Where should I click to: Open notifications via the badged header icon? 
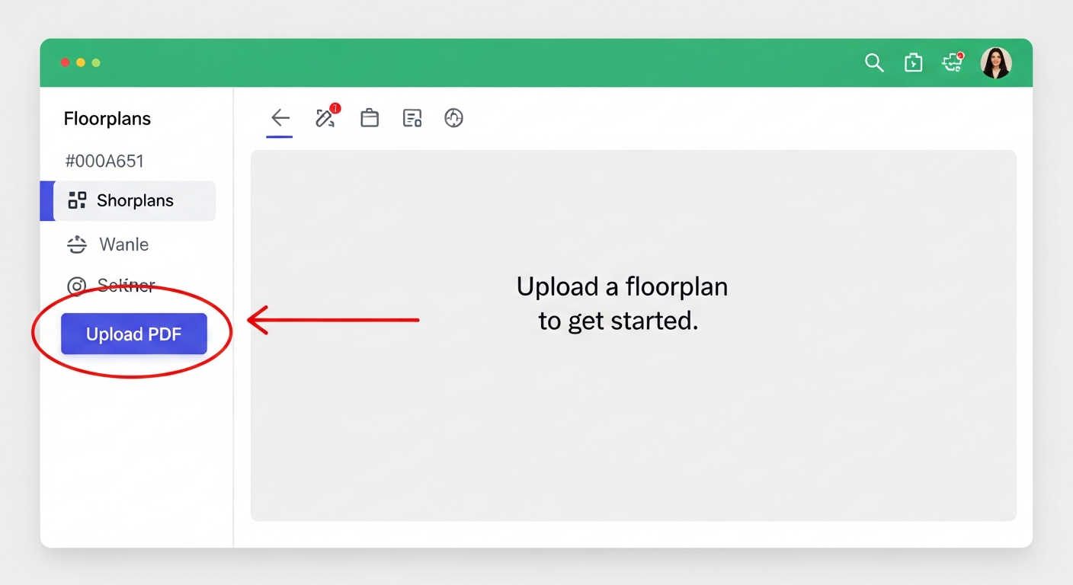pyautogui.click(x=952, y=62)
